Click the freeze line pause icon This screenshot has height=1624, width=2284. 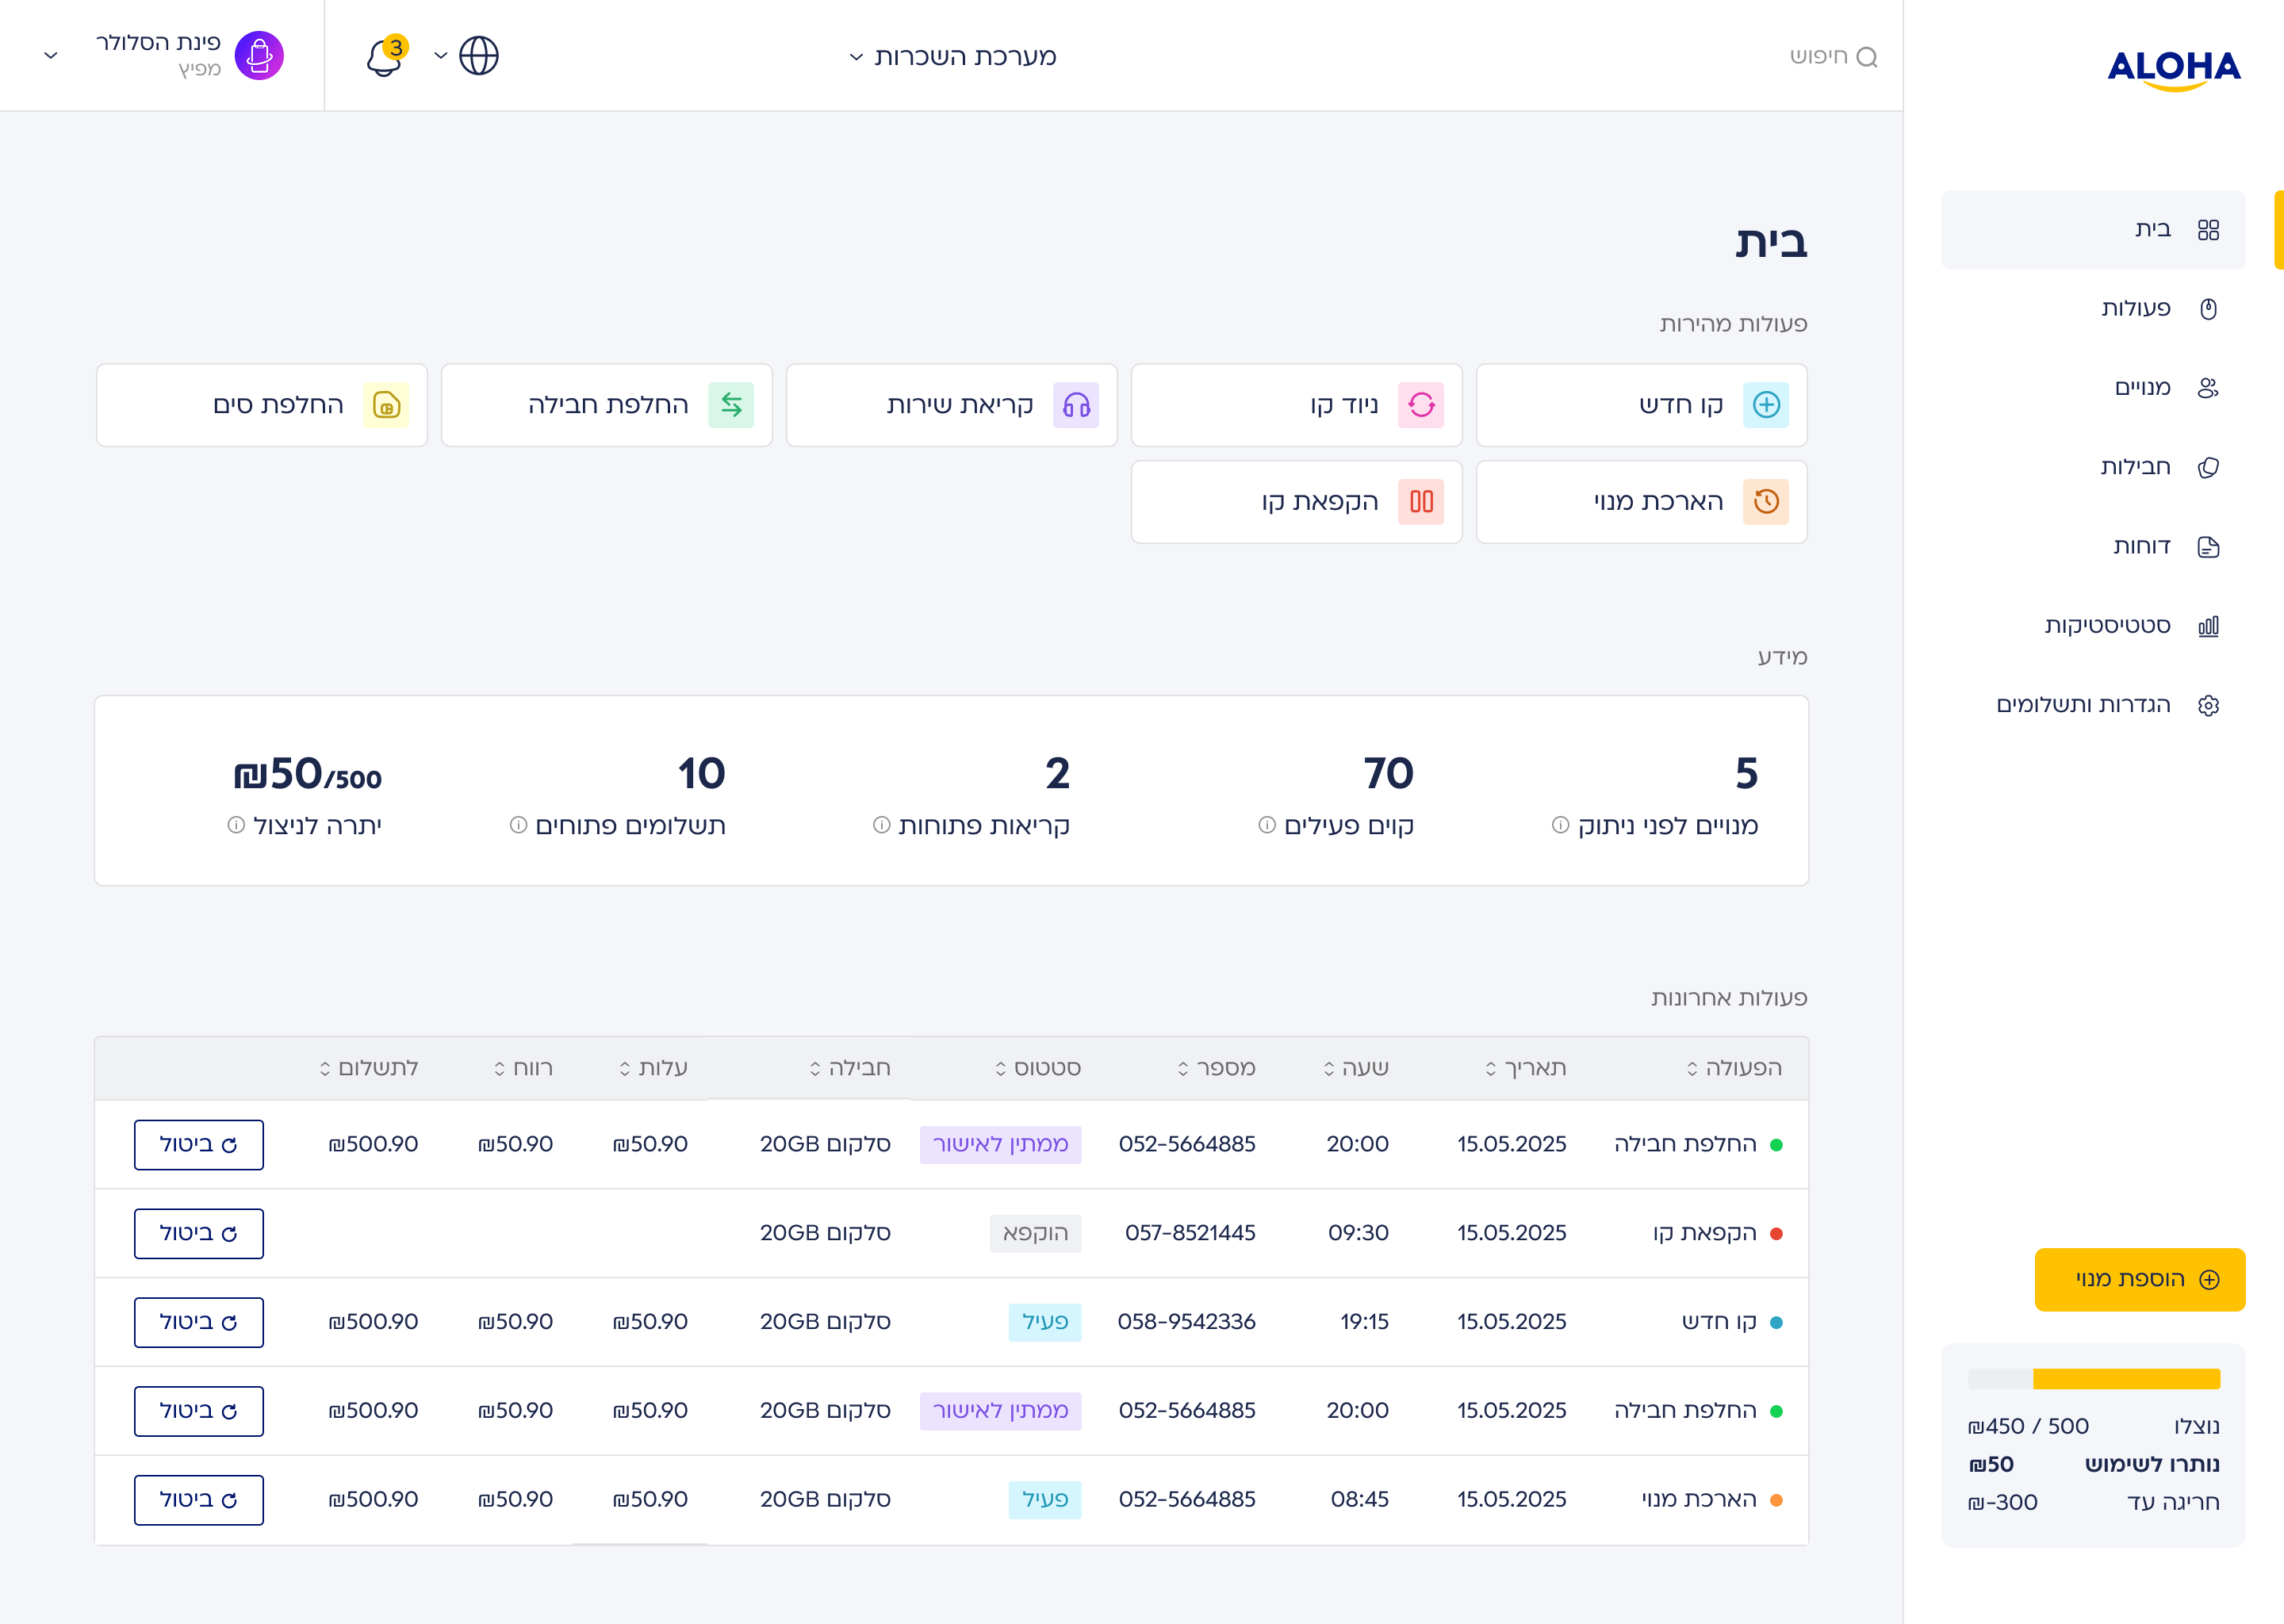coord(1421,501)
